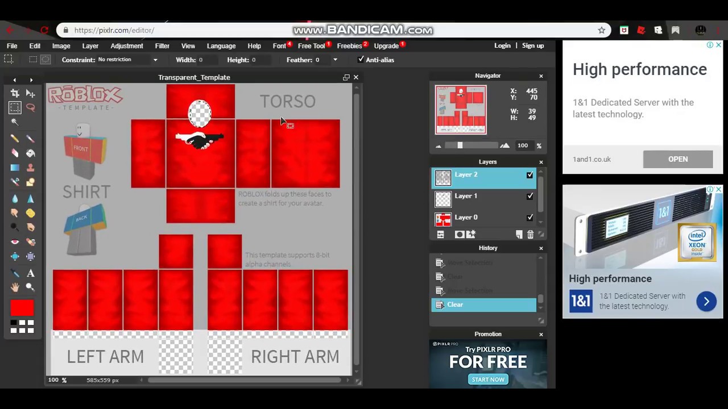728x409 pixels.
Task: Select the Color replace tool
Action: coord(15,182)
